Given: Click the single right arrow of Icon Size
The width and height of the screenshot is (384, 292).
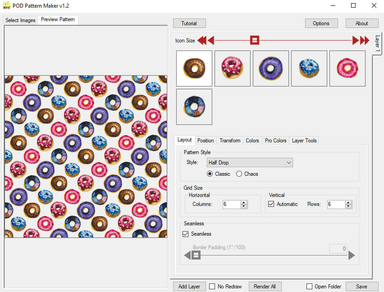Looking at the screenshot, I should point(356,41).
